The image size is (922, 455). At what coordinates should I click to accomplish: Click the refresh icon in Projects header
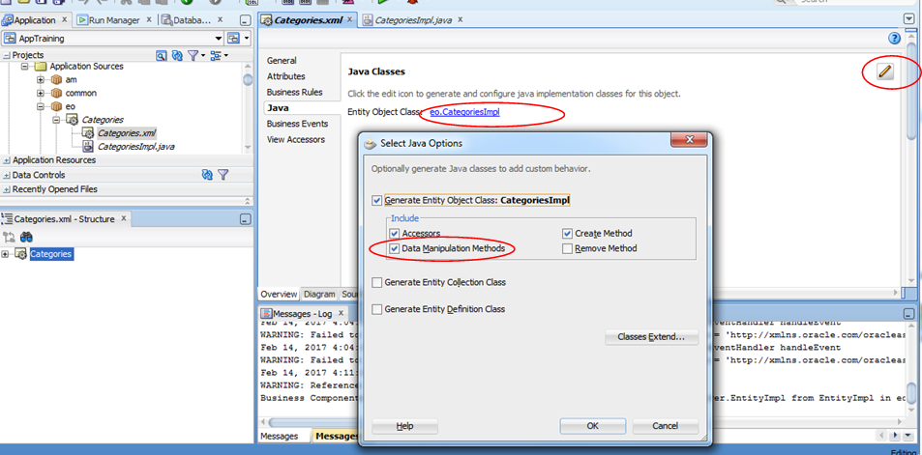click(x=177, y=56)
